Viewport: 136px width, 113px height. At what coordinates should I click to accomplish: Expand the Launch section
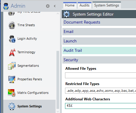click(99, 41)
